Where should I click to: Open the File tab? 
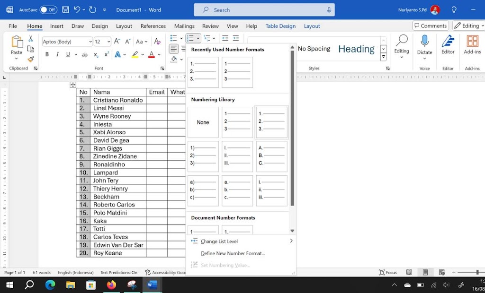point(13,26)
